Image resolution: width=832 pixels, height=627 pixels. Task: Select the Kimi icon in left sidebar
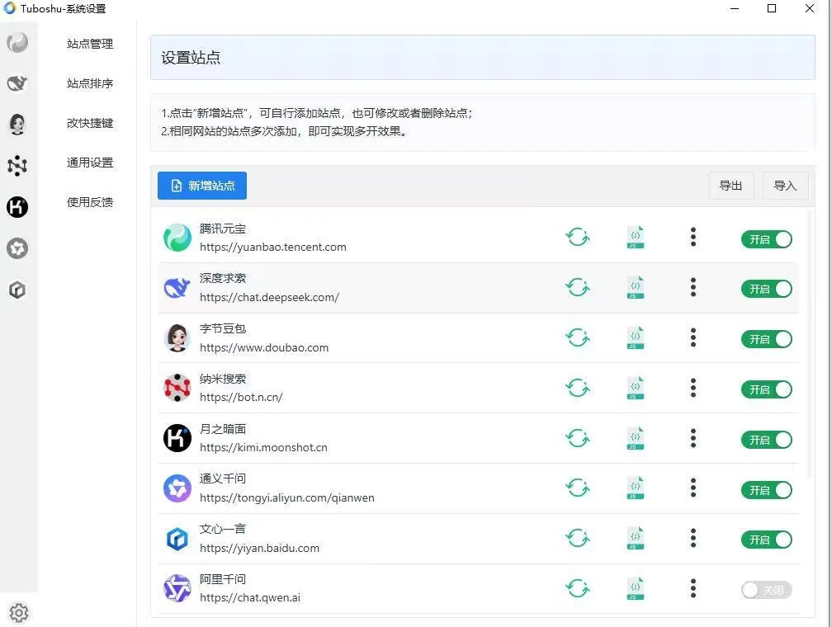pos(17,207)
